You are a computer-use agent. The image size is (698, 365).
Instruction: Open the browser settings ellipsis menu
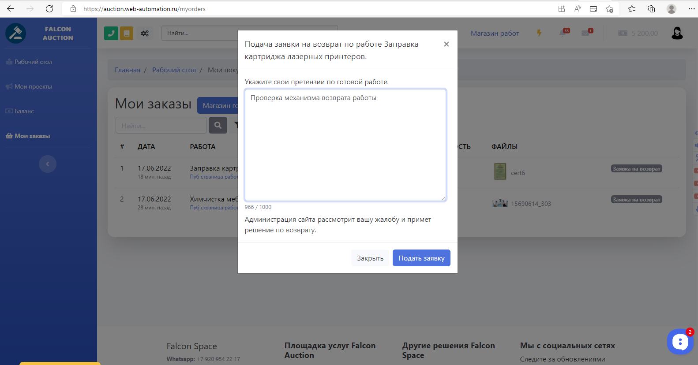(x=691, y=9)
